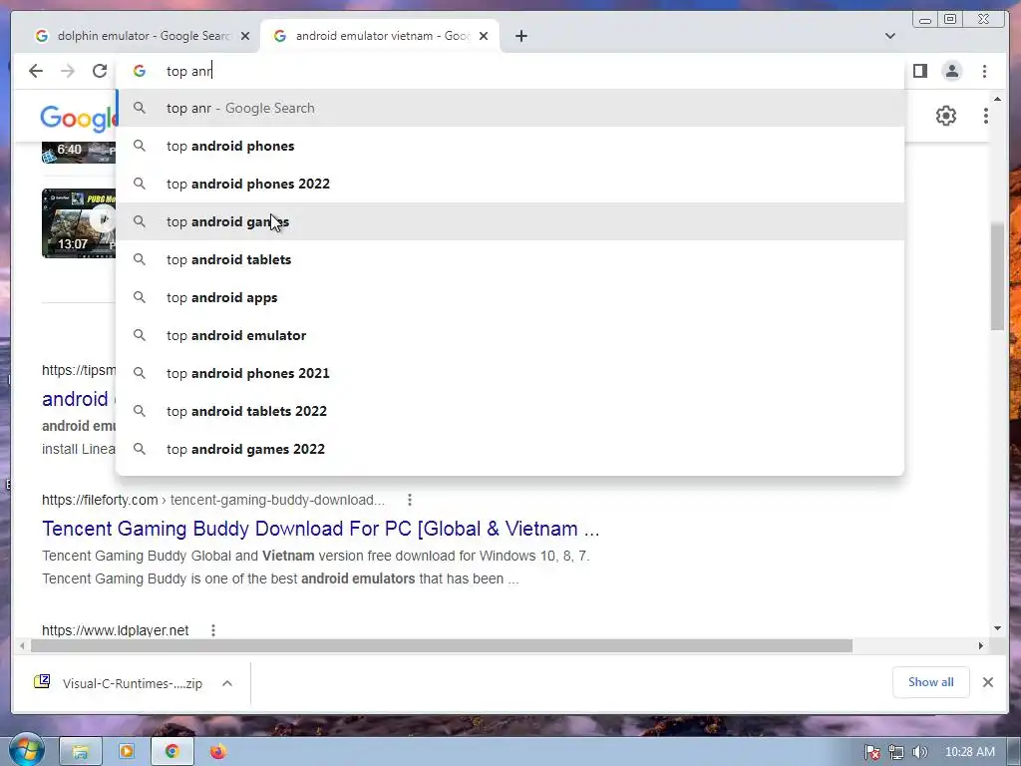The image size is (1021, 766).
Task: Pick the 'top android tablets' suggestion
Action: point(510,259)
